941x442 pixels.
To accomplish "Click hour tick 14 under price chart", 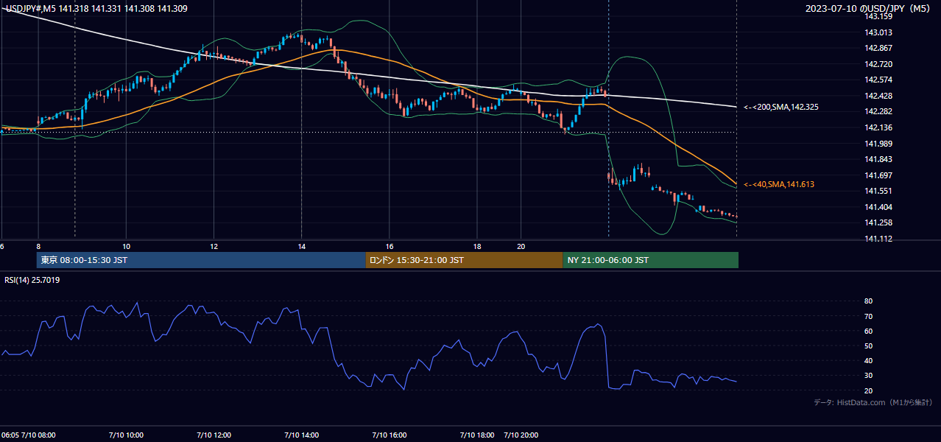I will 301,246.
